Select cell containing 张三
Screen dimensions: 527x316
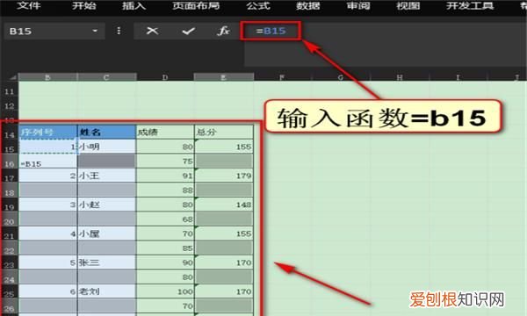(x=107, y=262)
